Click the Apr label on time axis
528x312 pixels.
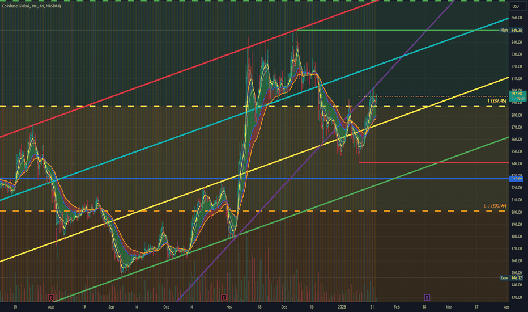coord(506,307)
